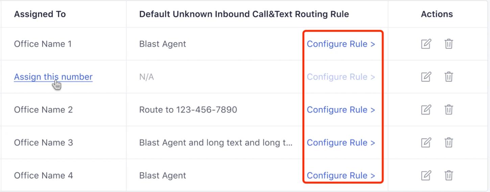Open Configure Rule for Office Name 2
The width and height of the screenshot is (490, 192).
pyautogui.click(x=341, y=110)
